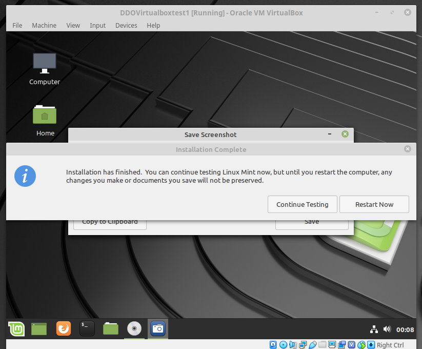Image resolution: width=422 pixels, height=349 pixels.
Task: Open the Files manager in the panel
Action: [x=111, y=329]
